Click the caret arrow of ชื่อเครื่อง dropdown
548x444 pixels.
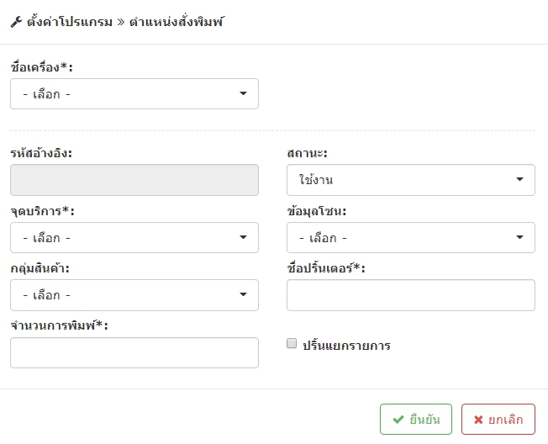243,93
